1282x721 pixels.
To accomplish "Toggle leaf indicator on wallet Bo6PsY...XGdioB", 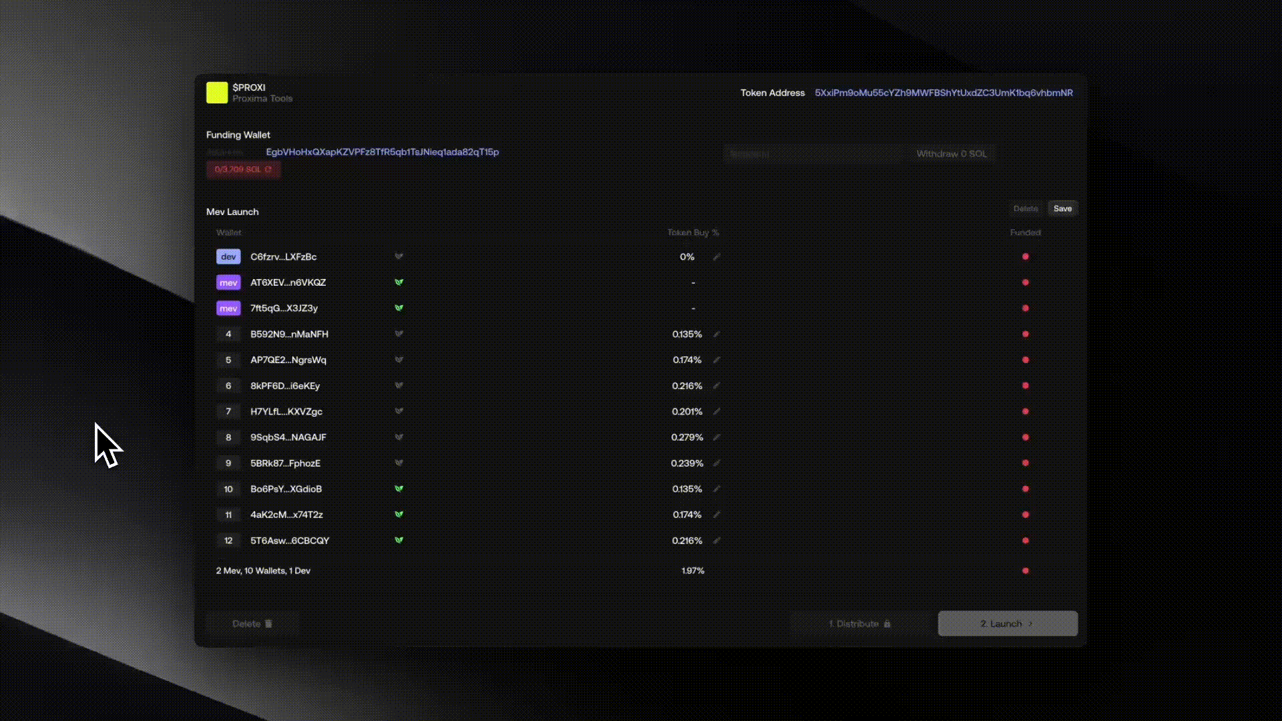I will tap(399, 489).
